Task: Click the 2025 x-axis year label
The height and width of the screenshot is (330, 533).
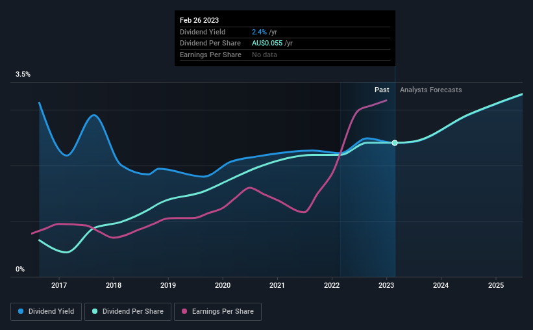Action: 496,285
